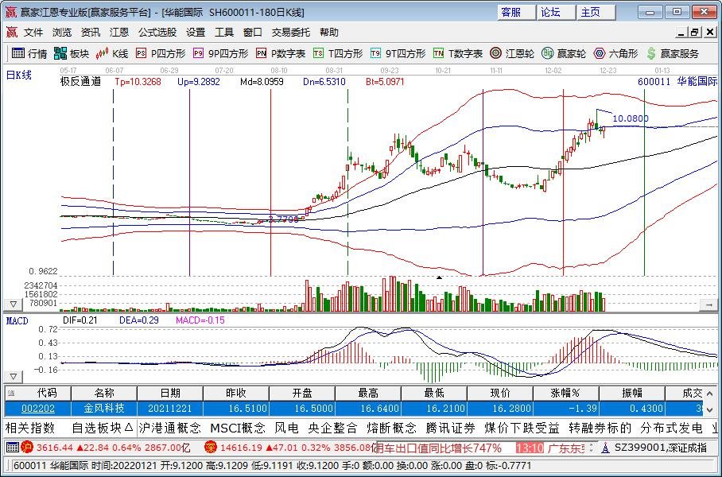Select the 腾讯证券 tab

[450, 429]
